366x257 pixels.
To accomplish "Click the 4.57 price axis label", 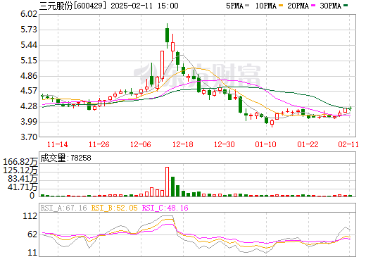I will pyautogui.click(x=29, y=91).
